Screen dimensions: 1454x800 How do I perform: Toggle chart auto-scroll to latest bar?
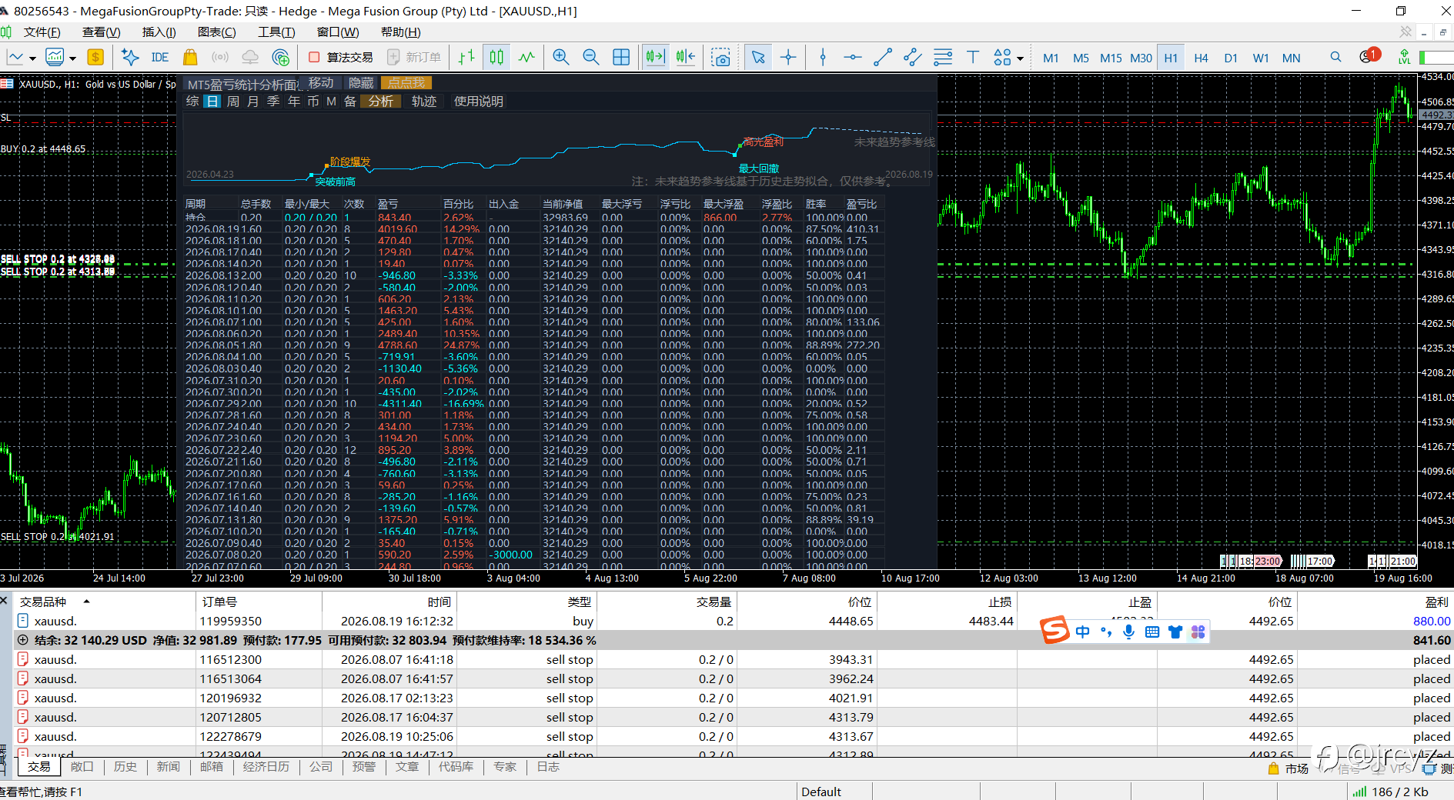[655, 57]
